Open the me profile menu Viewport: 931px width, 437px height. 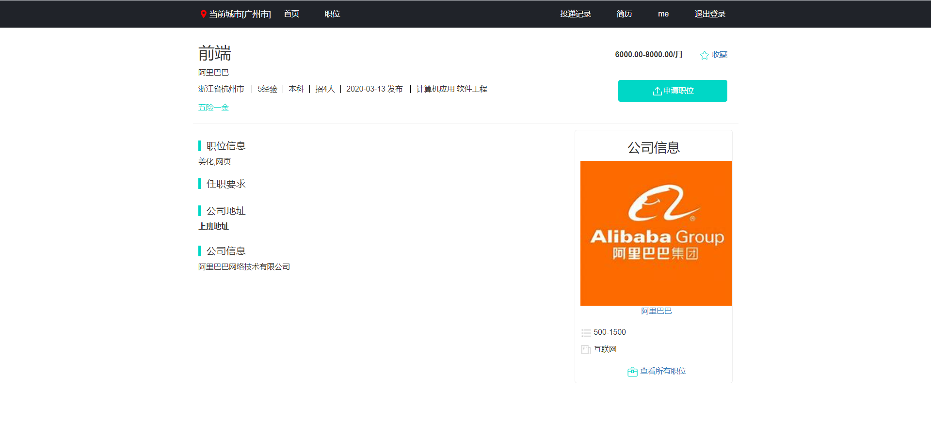coord(663,14)
